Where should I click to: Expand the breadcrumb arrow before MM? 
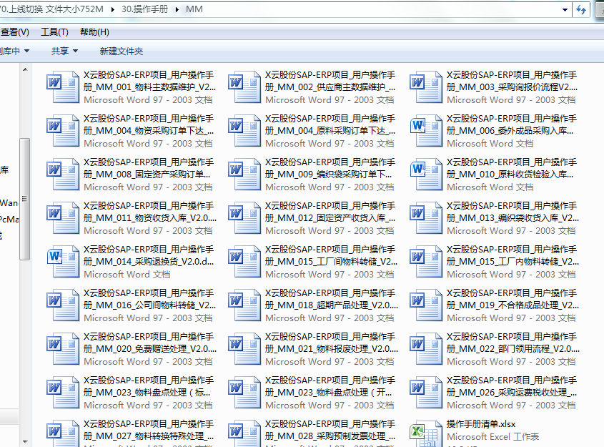pos(178,10)
